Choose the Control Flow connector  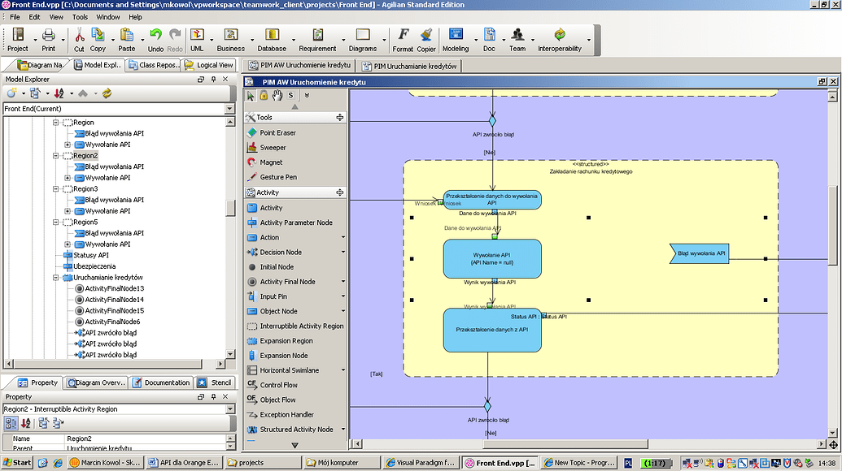click(272, 385)
